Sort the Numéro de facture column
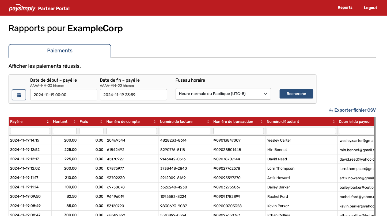The height and width of the screenshot is (216, 387). point(208,122)
